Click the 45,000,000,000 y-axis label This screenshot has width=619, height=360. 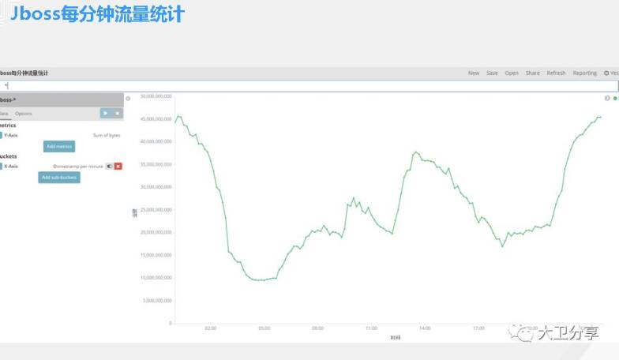coord(156,118)
